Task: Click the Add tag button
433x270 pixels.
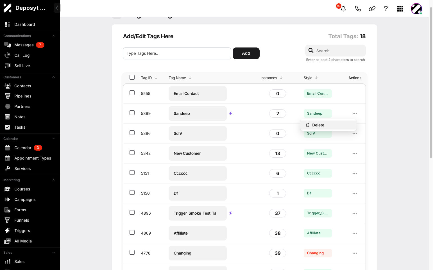Action: [246, 53]
